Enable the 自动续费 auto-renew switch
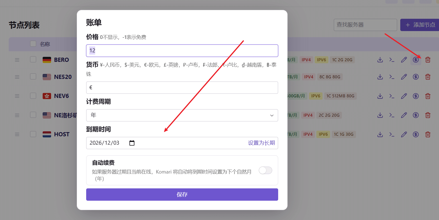The width and height of the screenshot is (439, 220). click(x=265, y=170)
